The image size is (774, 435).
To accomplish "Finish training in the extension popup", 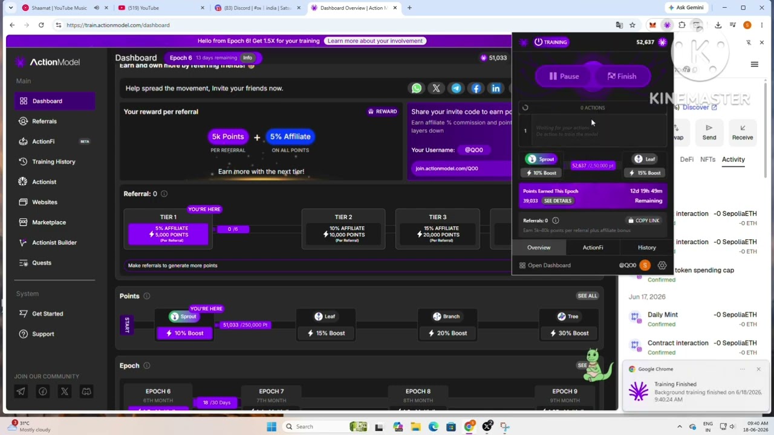I will (622, 76).
